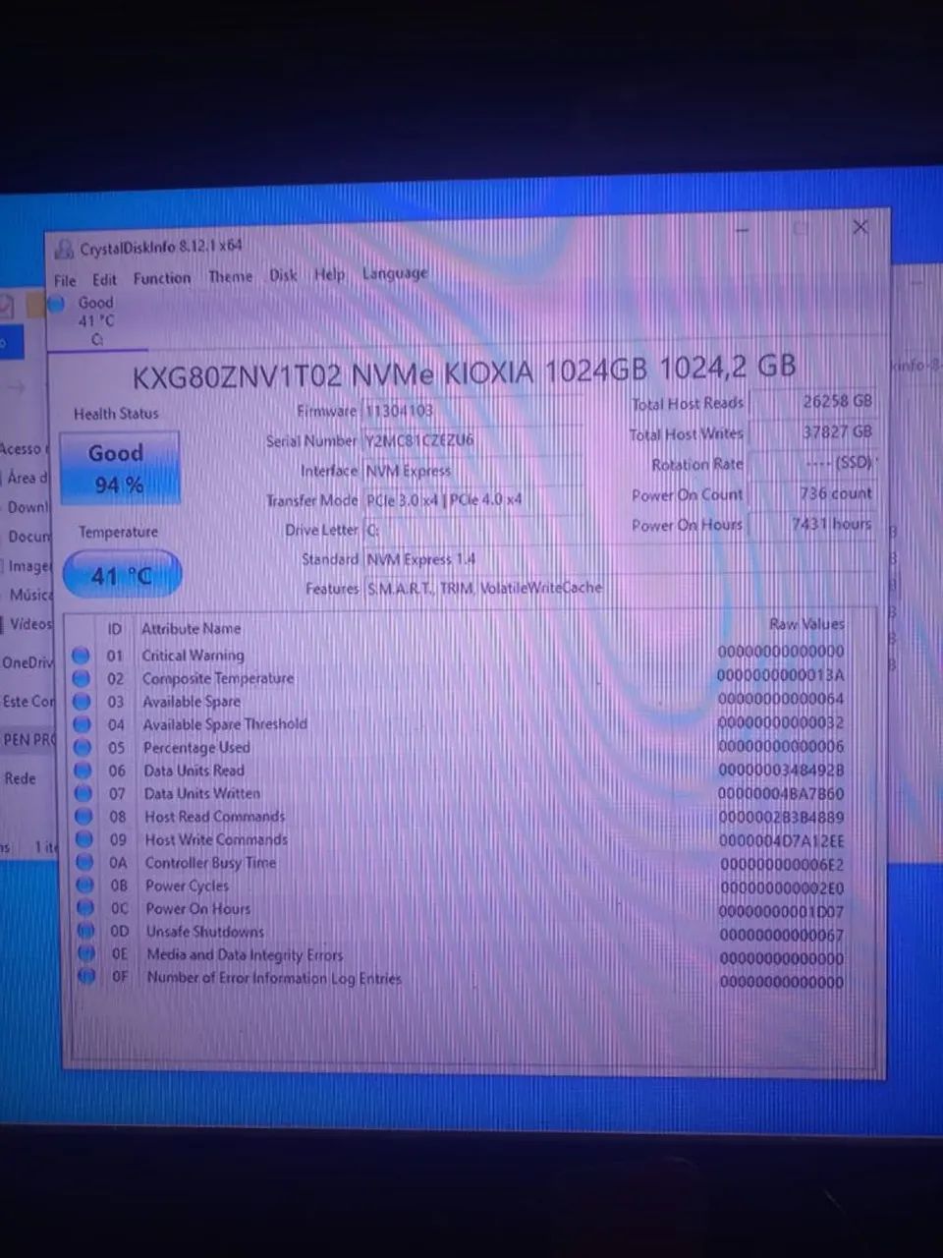Click the status dot for Available Spare row

(82, 702)
